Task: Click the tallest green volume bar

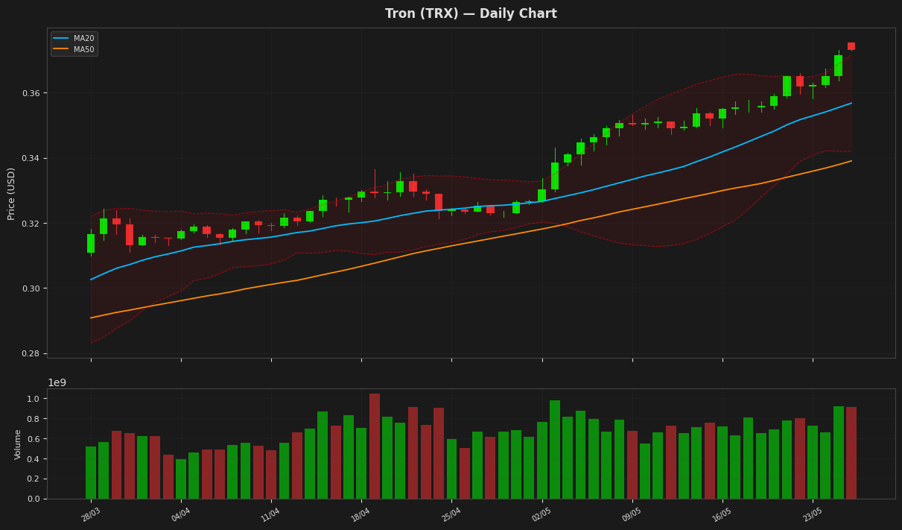Action: (555, 449)
